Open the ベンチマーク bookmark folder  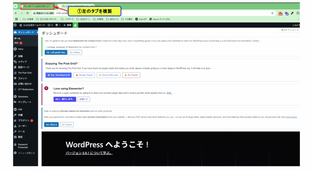point(67,19)
